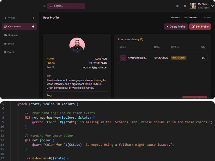Click the name value Luca Nutti
Viewport: 215px width, 161px height.
(x=101, y=58)
